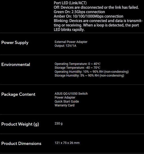
Task: Select the Storage Temperature -40 ~ 70°C line
Action: 78,68
